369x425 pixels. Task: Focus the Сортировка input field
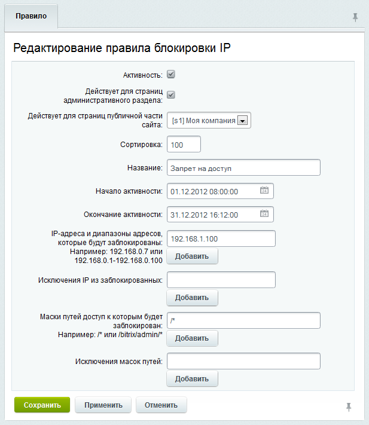click(x=184, y=145)
